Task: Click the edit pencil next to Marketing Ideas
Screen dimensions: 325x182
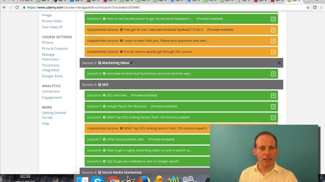Action: point(132,63)
